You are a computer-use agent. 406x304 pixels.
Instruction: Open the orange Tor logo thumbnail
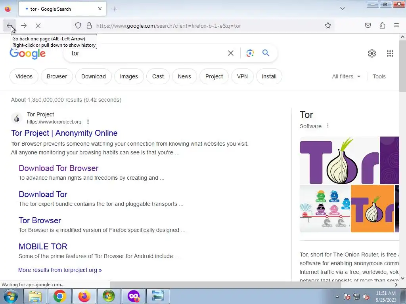pyautogui.click(x=372, y=209)
